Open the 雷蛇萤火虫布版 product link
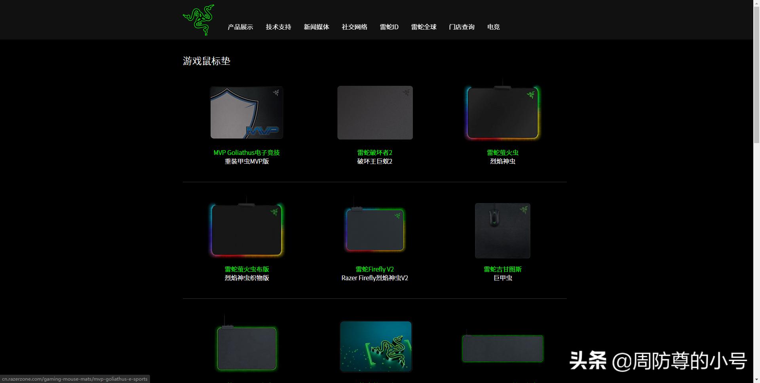Image resolution: width=760 pixels, height=383 pixels. [246, 269]
